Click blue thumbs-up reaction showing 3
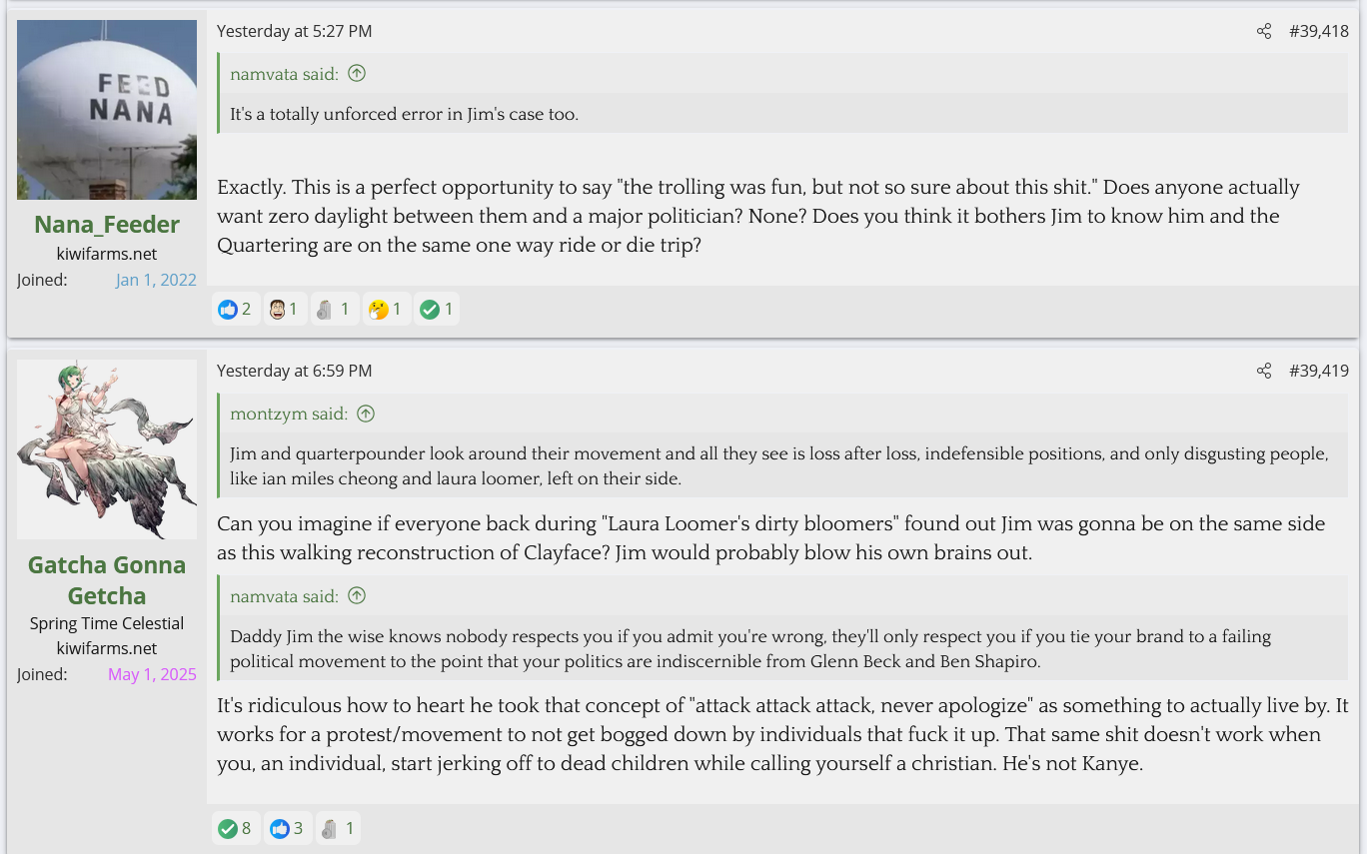This screenshot has height=854, width=1367. pos(287,828)
